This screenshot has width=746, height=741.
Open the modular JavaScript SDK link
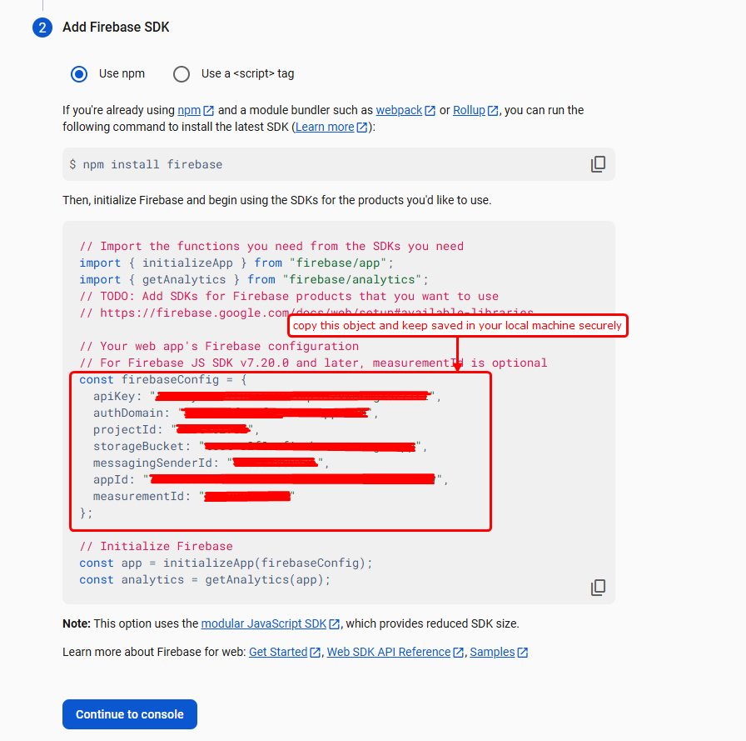click(x=264, y=623)
